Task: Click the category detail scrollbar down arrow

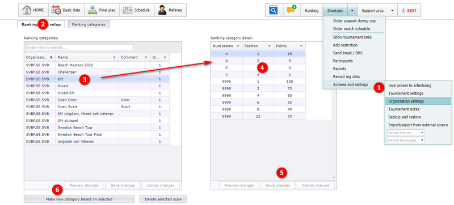Action: 334,177
